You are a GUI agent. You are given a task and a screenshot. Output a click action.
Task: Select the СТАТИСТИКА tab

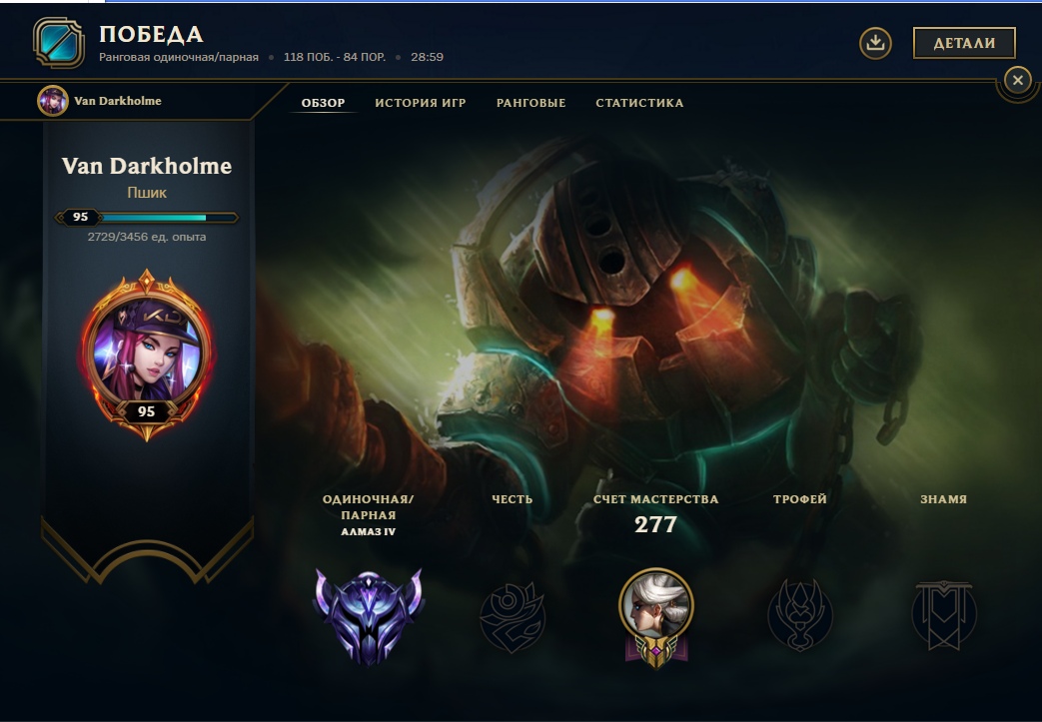coord(639,103)
